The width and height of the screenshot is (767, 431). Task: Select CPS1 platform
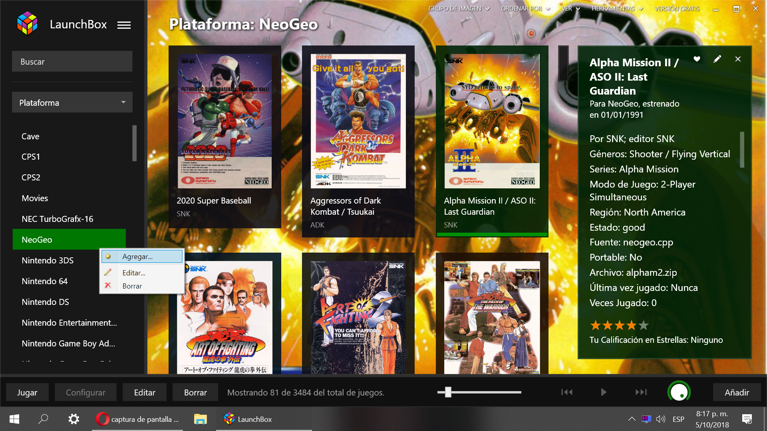point(69,157)
